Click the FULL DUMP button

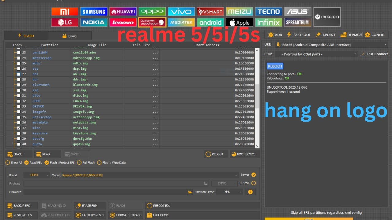point(202,215)
